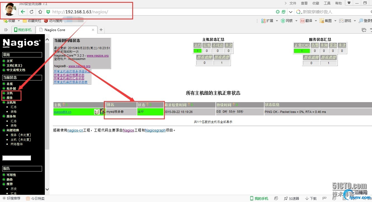Open 今日特卖 in the status bar
Image resolution: width=372 pixels, height=202 pixels.
(35, 198)
